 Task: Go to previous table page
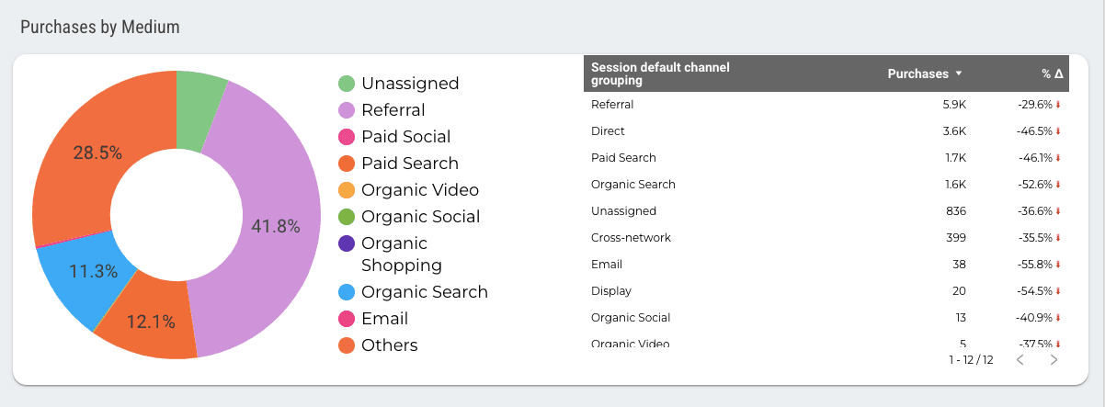1020,359
